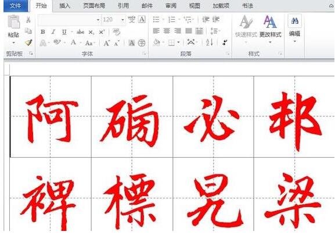
Task: Click the phonetic guide (文 with pinyin) icon
Action: 132,20
